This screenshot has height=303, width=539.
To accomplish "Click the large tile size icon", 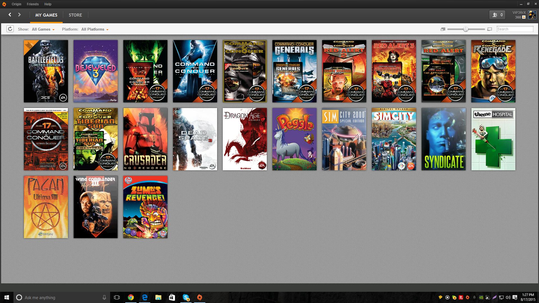I will pos(490,29).
